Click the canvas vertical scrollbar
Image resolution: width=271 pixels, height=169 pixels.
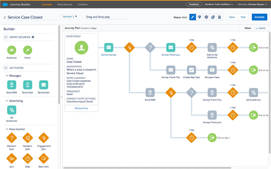click(270, 92)
